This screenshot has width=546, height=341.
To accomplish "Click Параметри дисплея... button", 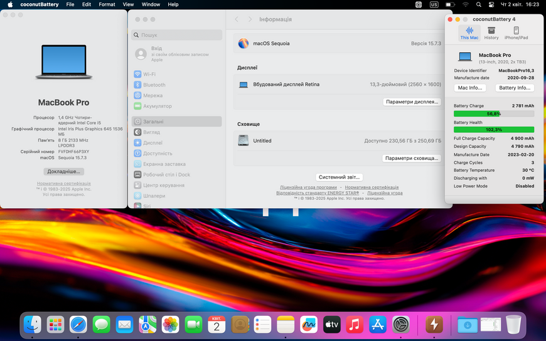I will 412,102.
